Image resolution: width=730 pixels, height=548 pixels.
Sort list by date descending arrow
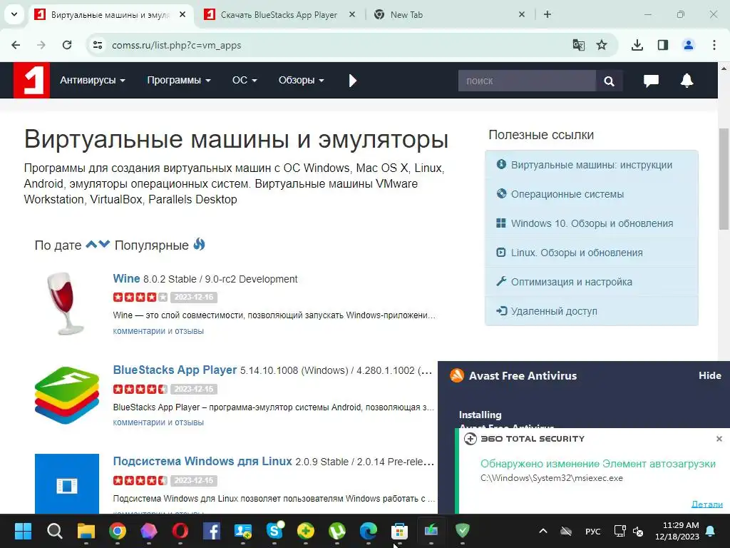[x=104, y=244]
